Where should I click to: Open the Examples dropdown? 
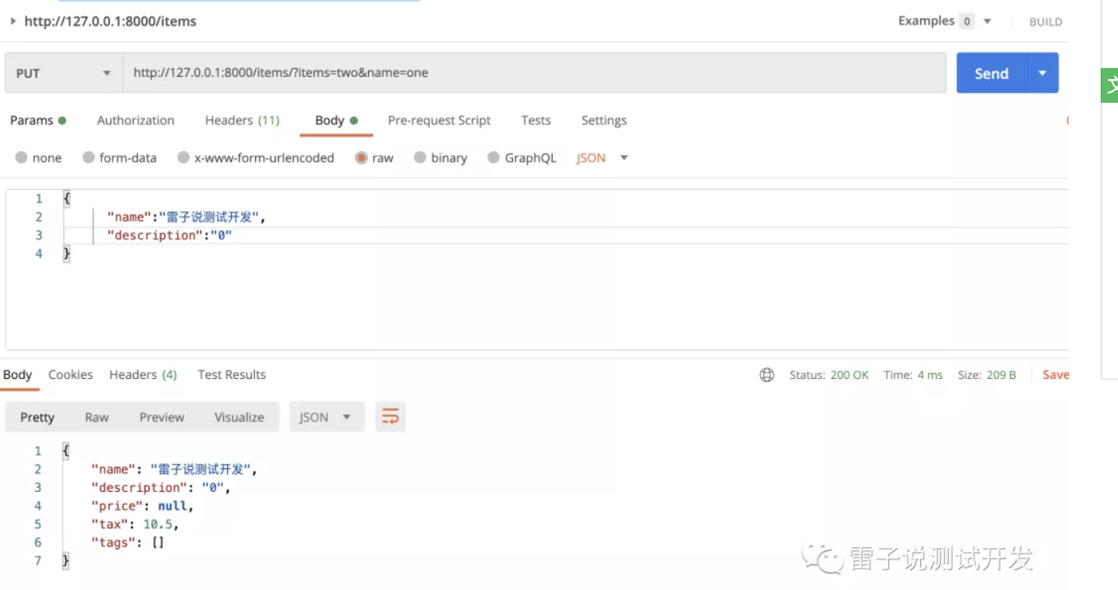(x=945, y=21)
